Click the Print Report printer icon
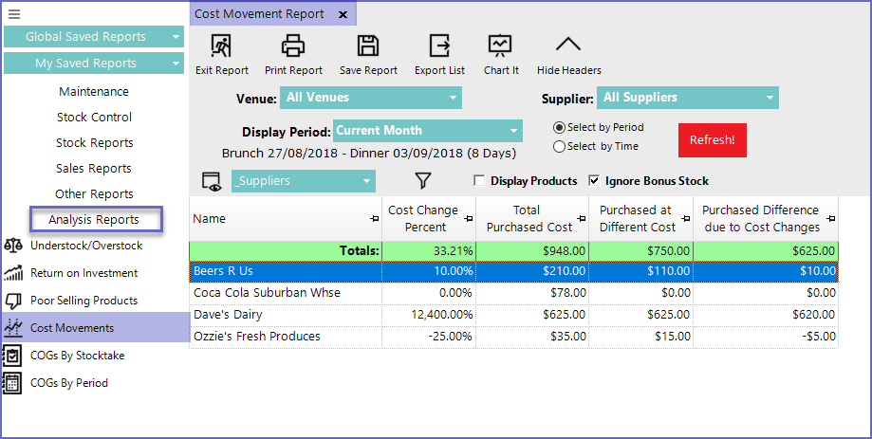Screen dimensions: 872x439 point(293,46)
